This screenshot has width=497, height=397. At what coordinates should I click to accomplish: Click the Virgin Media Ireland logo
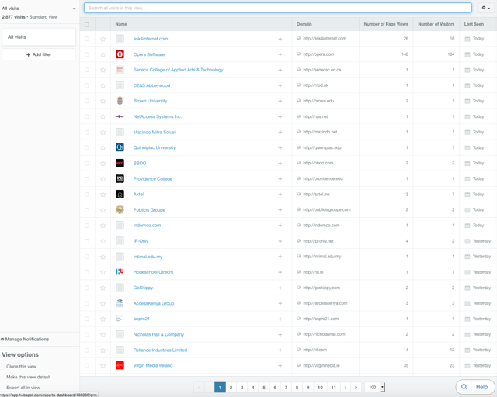[120, 366]
